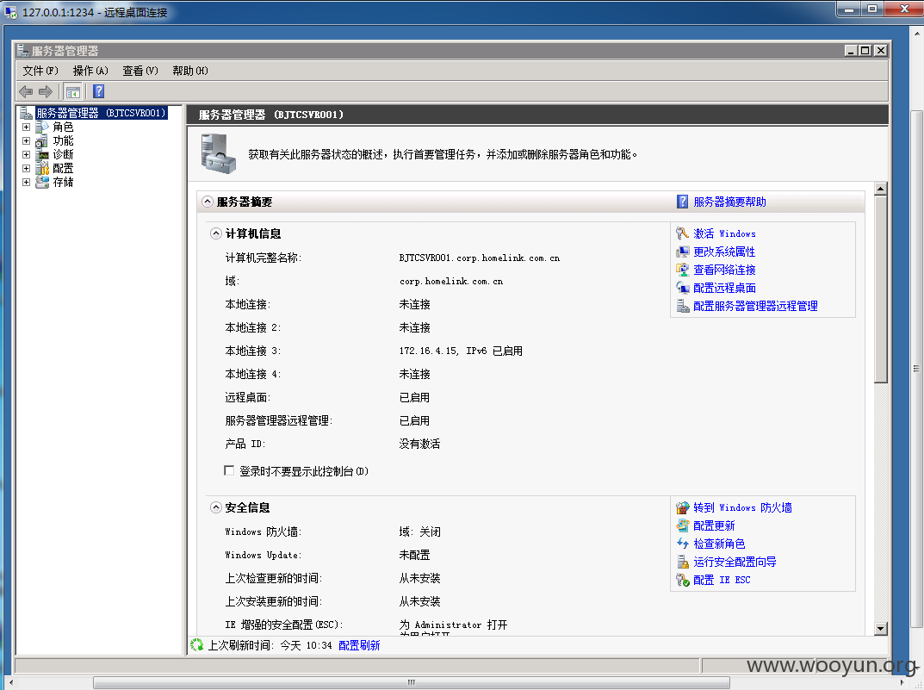924x690 pixels.
Task: Open the 更改系统属性 link
Action: pos(724,252)
